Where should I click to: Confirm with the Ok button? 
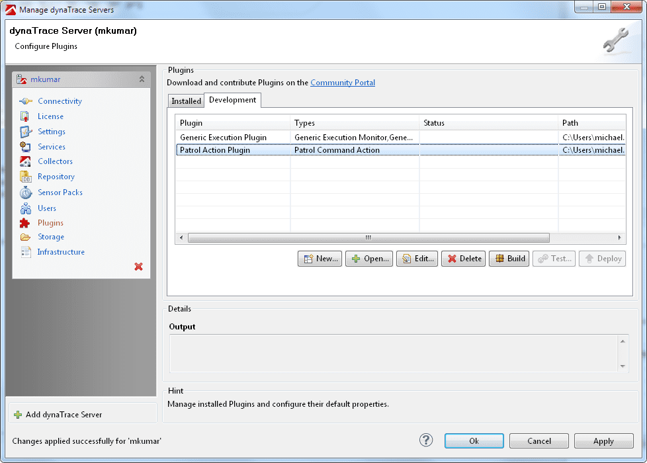[x=474, y=441]
